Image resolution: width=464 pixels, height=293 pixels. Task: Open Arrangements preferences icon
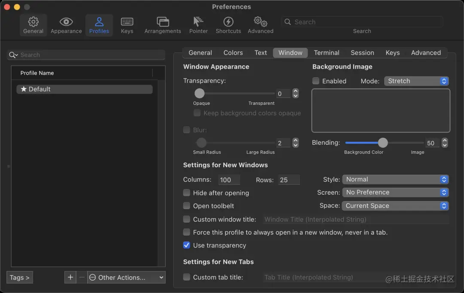tap(163, 21)
